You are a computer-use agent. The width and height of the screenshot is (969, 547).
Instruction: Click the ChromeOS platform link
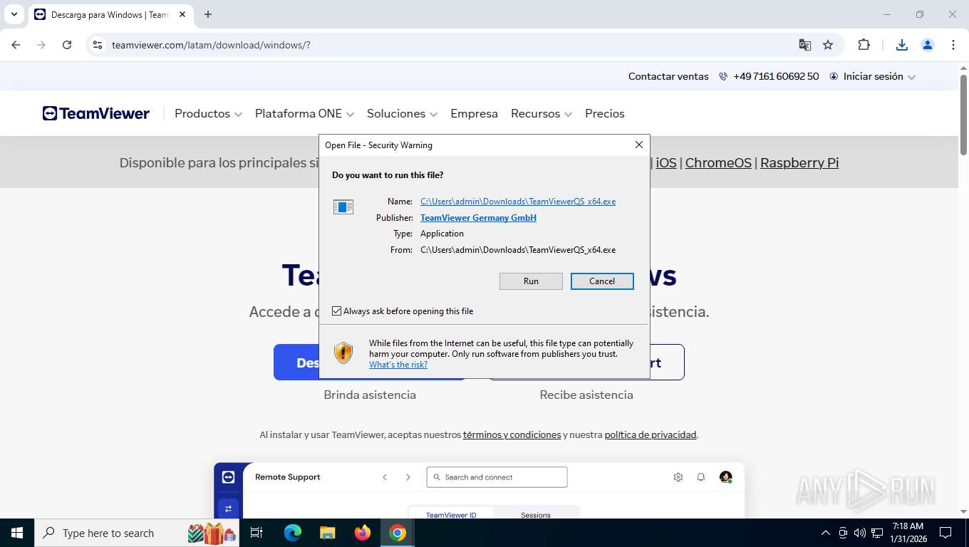[718, 162]
